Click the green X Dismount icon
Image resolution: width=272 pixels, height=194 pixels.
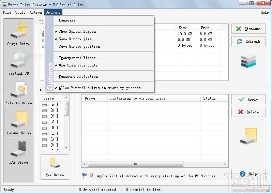pos(239,29)
